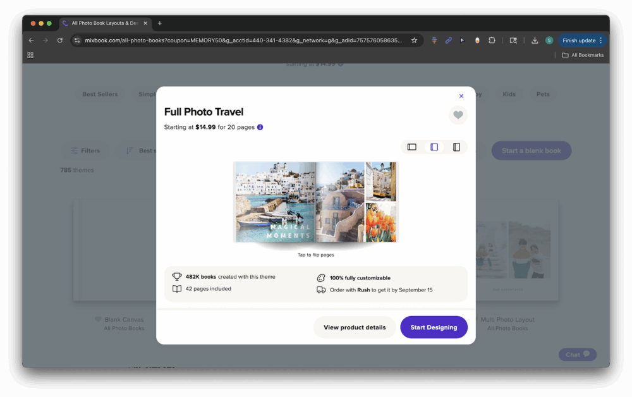Flip pages on the book preview
This screenshot has height=397, width=632.
coord(315,202)
